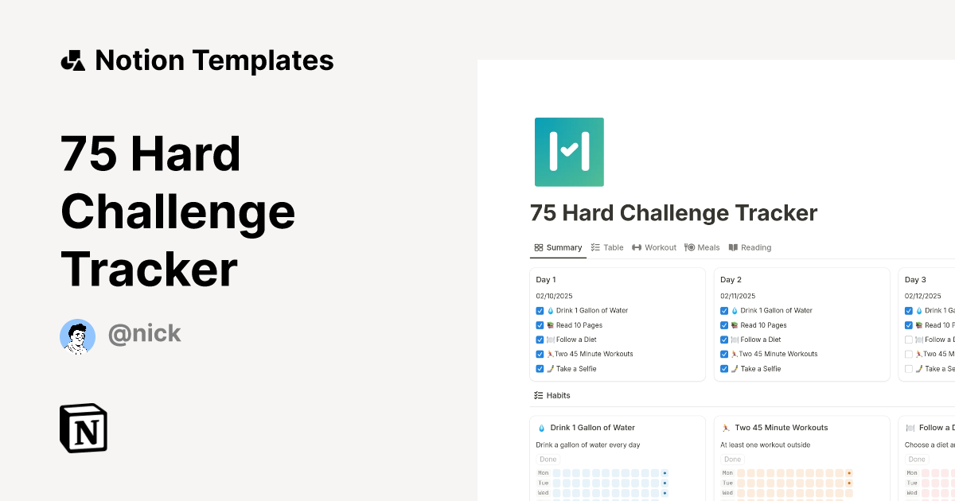Open the Day 2 card title
The width and height of the screenshot is (955, 501).
coord(731,280)
